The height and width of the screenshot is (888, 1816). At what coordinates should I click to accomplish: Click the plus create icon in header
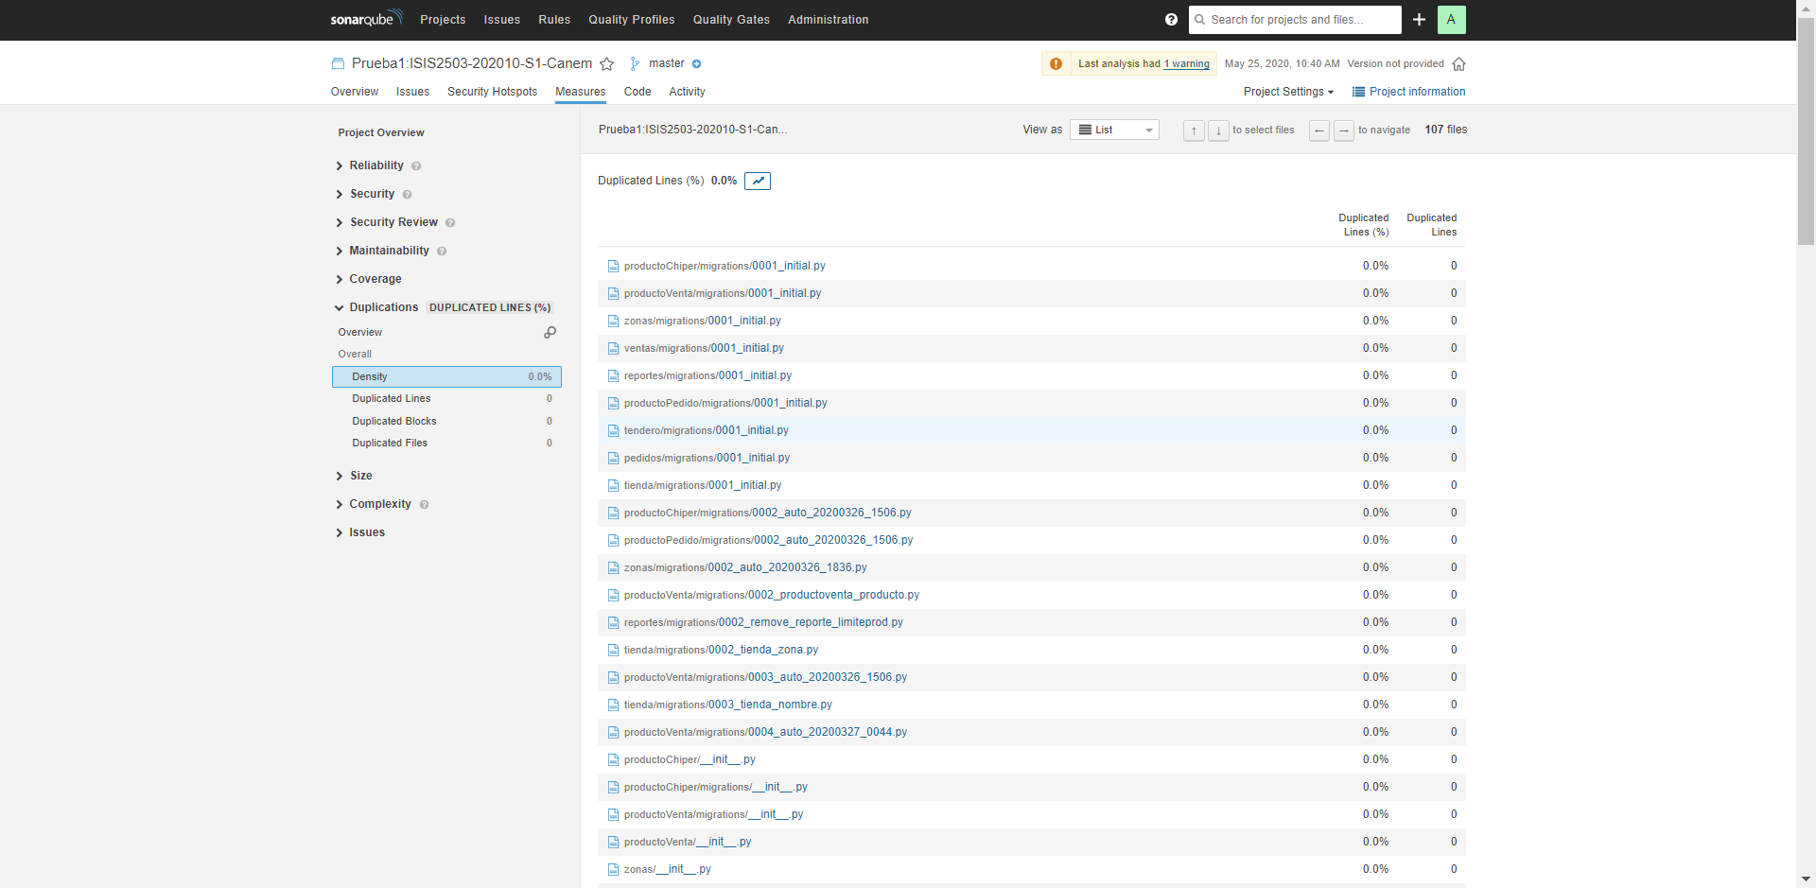[x=1419, y=20]
